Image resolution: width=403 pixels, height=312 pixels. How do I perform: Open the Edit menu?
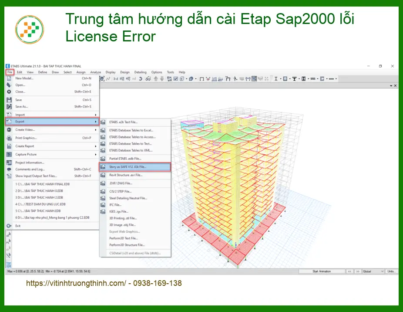click(x=20, y=72)
